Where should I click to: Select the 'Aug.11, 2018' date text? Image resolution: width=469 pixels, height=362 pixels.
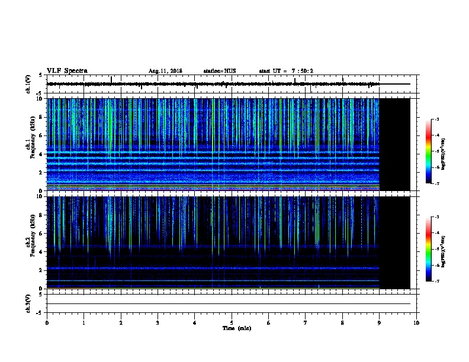coord(165,71)
